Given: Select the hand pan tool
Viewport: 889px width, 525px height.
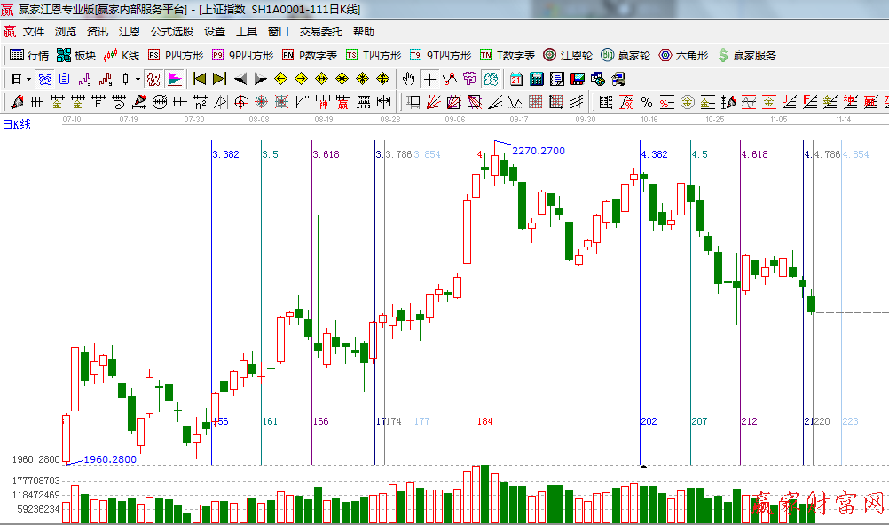Looking at the screenshot, I should point(409,79).
